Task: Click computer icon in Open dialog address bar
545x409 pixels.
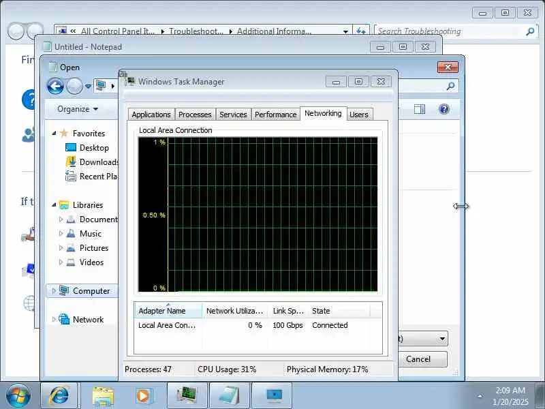Action: [101, 86]
